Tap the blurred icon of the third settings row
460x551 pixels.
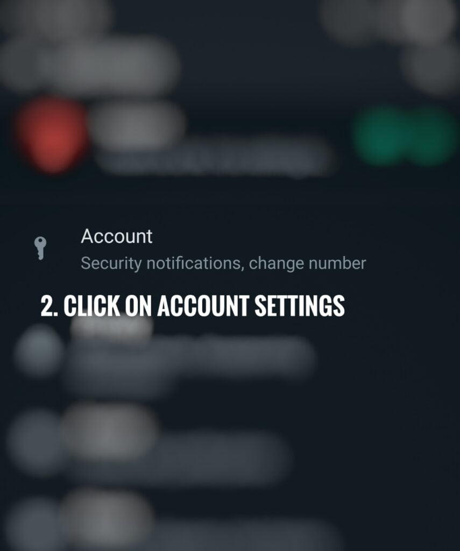35,442
